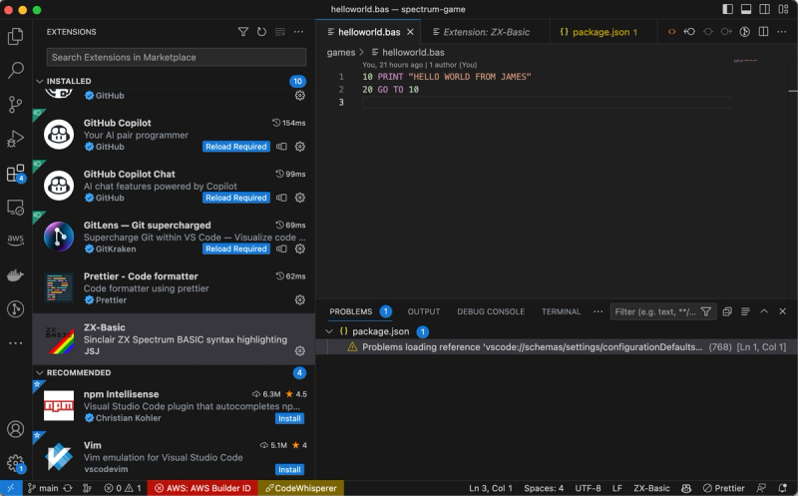The image size is (798, 496).
Task: Toggle problems view as table icon
Action: (745, 311)
